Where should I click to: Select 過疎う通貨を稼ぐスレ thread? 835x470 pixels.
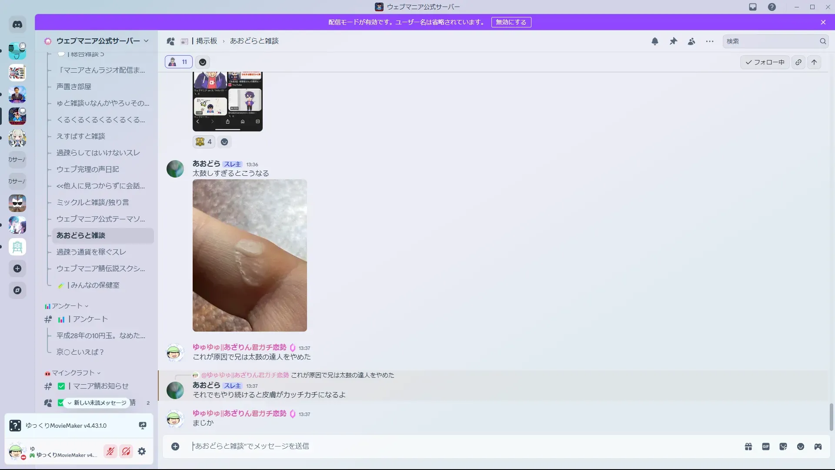tap(91, 252)
